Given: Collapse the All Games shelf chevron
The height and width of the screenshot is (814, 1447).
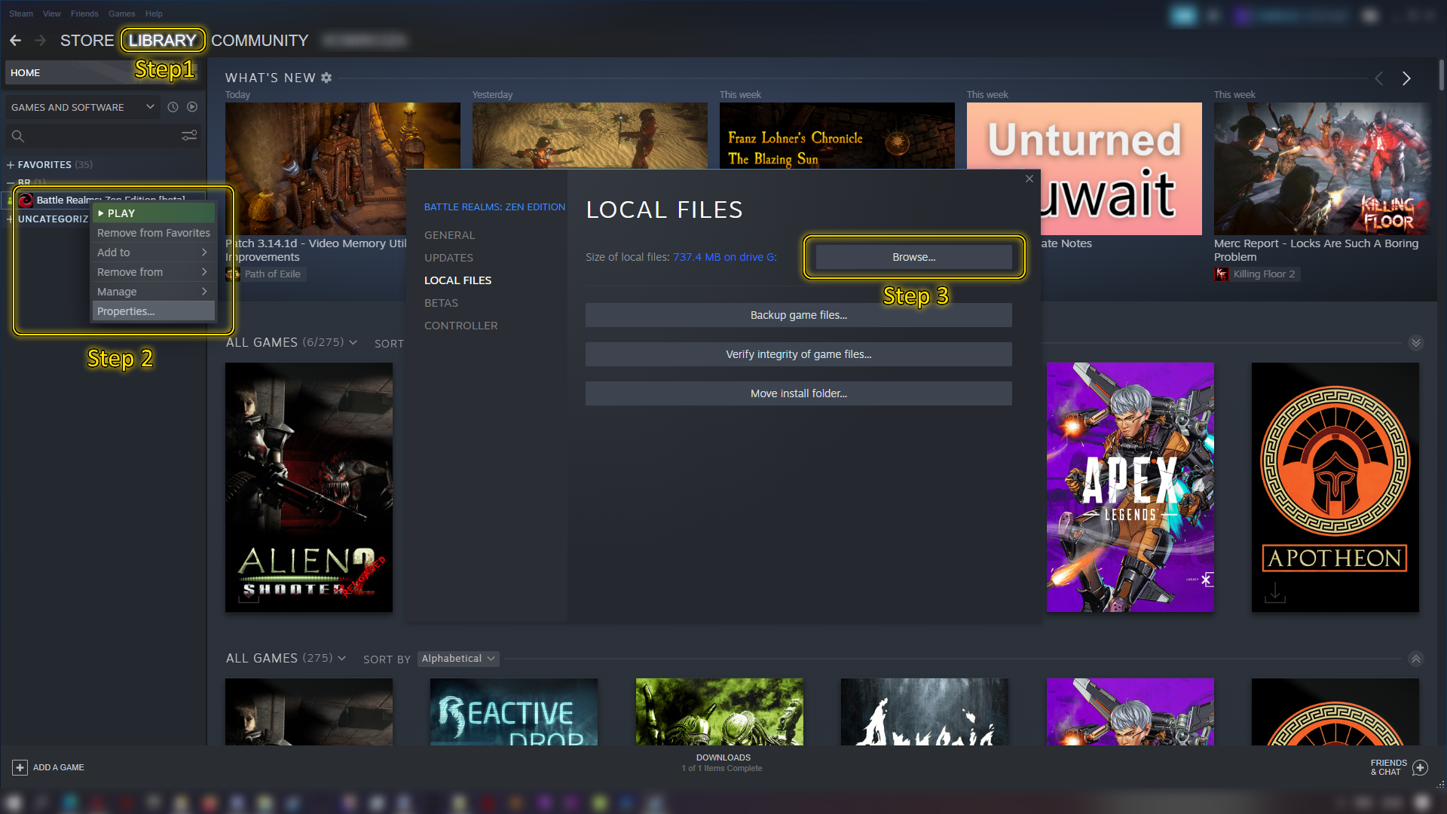Looking at the screenshot, I should click(1416, 659).
